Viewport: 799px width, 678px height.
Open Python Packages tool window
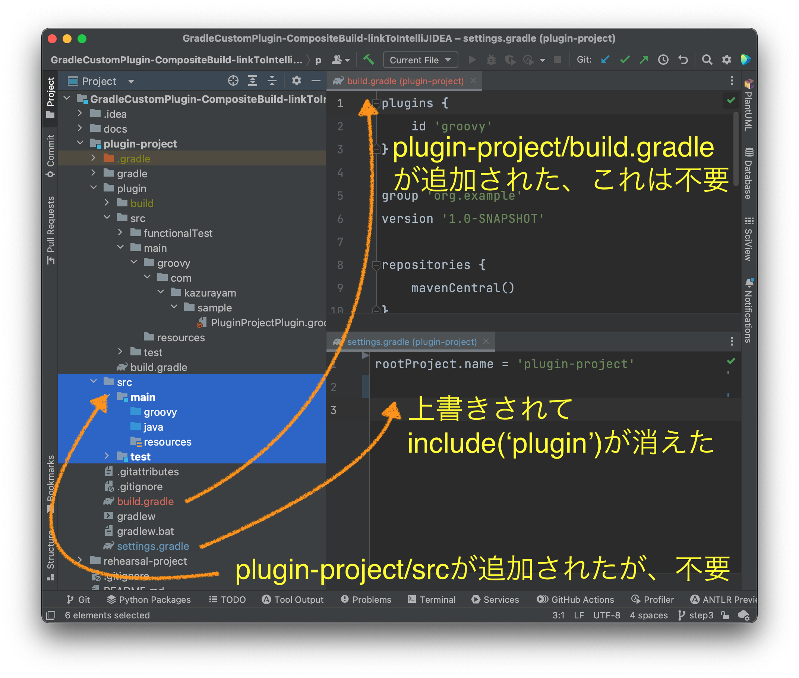point(148,600)
